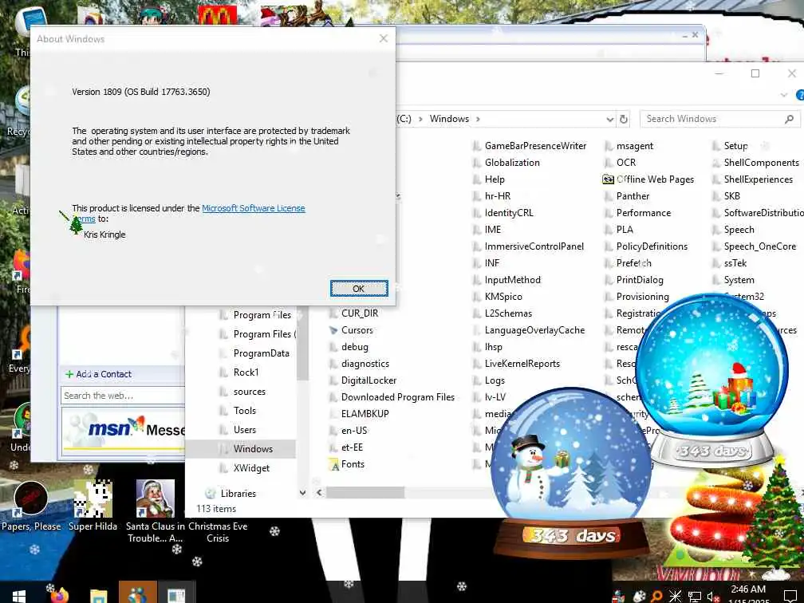
Task: Click the snowflake tray icon
Action: click(x=676, y=596)
